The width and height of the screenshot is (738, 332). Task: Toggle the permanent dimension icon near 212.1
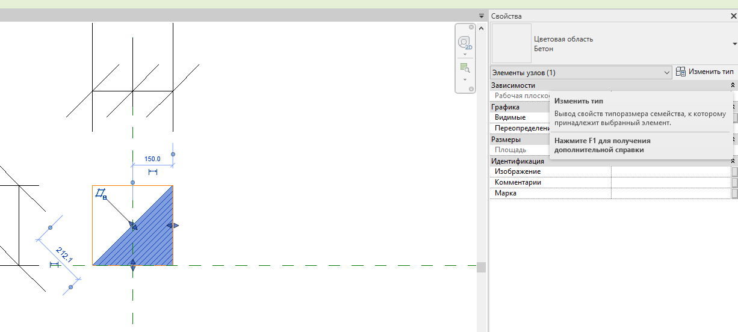coord(55,265)
